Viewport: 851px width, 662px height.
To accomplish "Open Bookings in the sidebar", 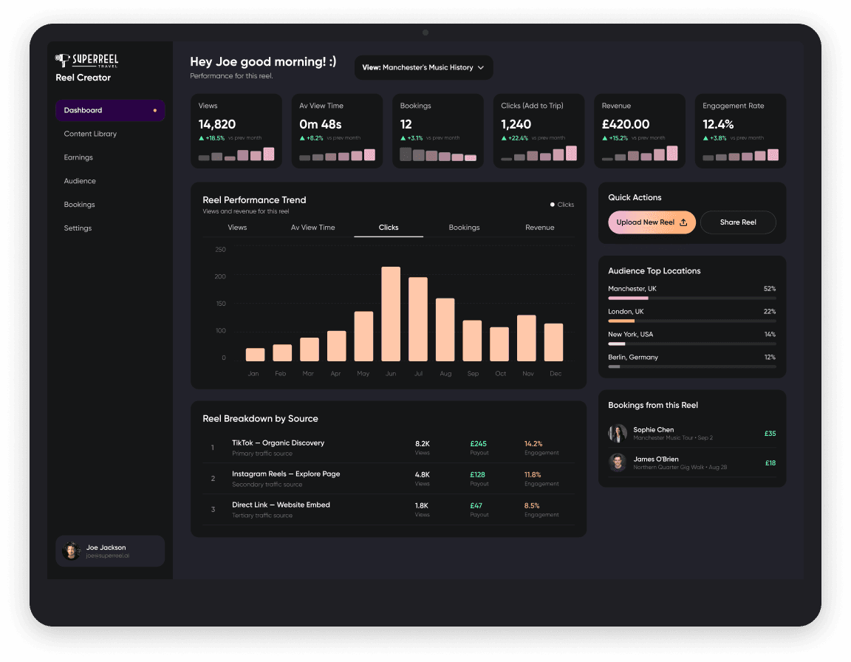I will 79,205.
